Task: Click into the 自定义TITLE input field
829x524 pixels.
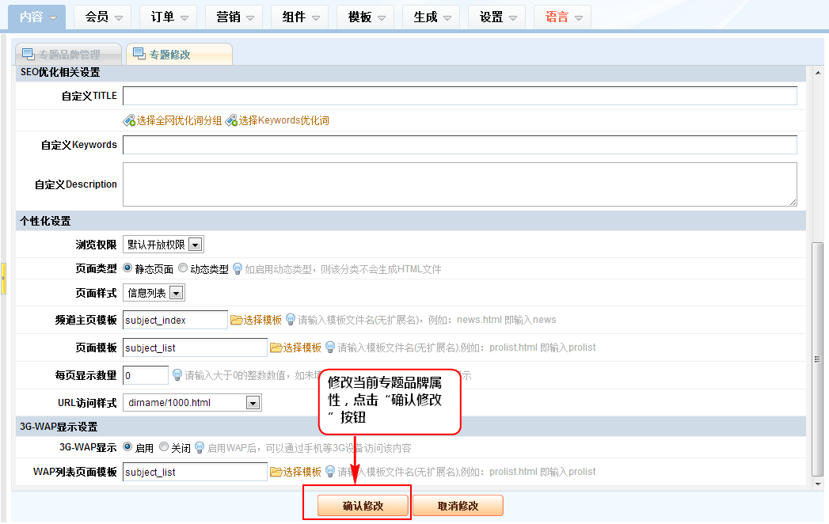Action: click(459, 96)
